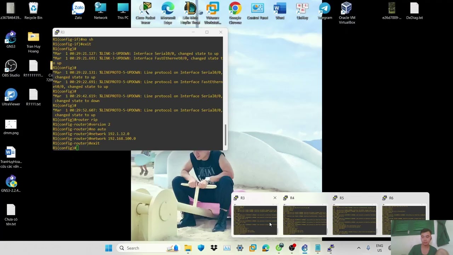The height and width of the screenshot is (255, 453).
Task: Click the last R1(config)# prompt line
Action: [65, 148]
